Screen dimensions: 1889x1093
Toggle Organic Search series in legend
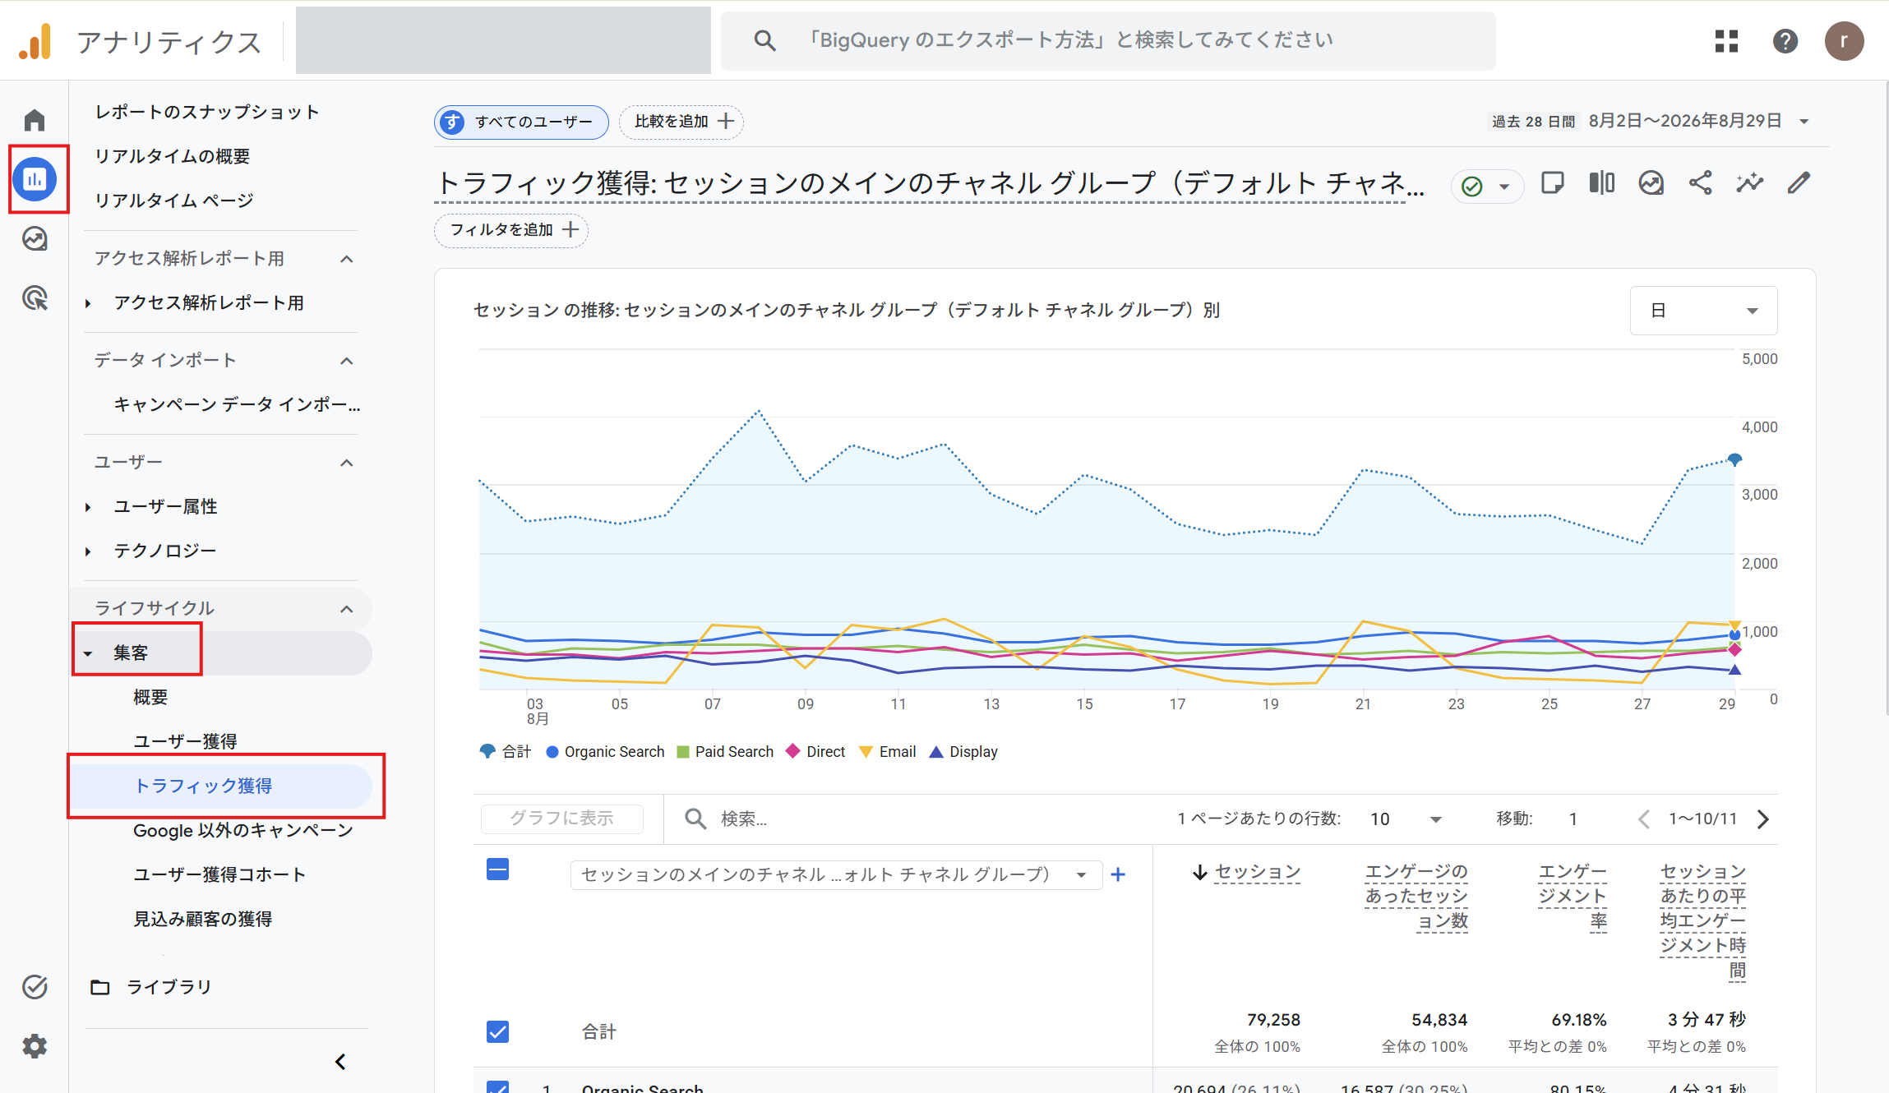[x=605, y=751]
